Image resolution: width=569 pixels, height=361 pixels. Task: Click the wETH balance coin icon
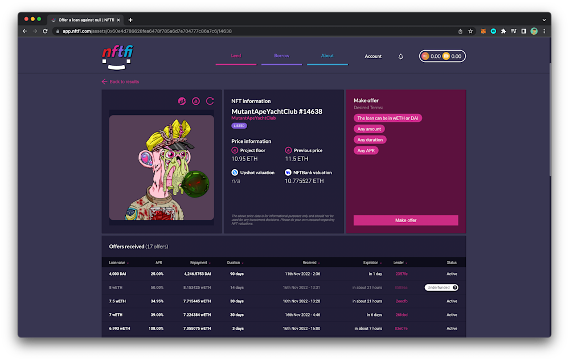click(425, 56)
